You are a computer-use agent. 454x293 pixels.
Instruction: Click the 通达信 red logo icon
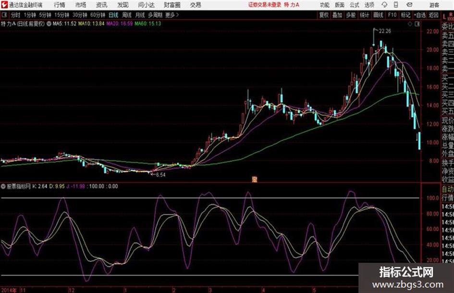tap(4, 5)
